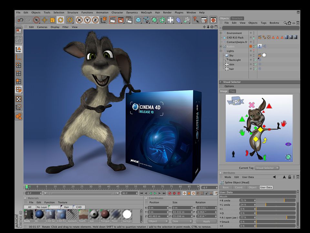
Task: Add a Cube primitive object
Action: pos(138,20)
